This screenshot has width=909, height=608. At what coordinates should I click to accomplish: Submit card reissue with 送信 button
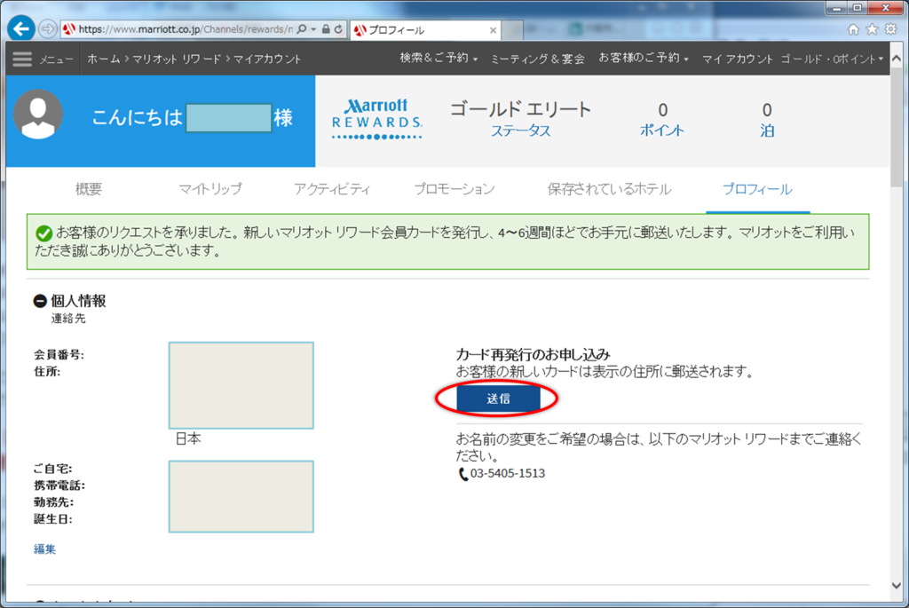(x=499, y=399)
